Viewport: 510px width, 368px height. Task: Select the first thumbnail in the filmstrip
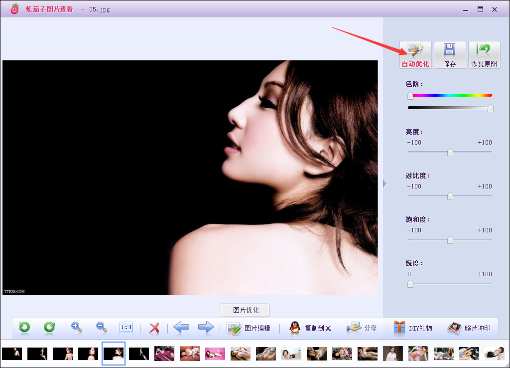point(12,354)
